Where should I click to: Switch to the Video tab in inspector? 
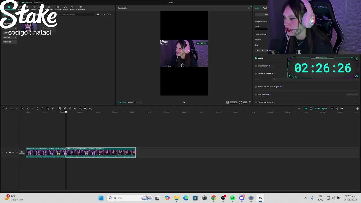[x=257, y=8]
